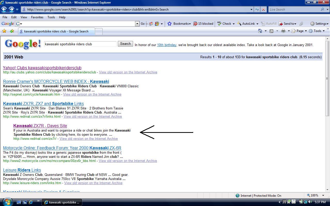Image resolution: width=330 pixels, height=206 pixels.
Task: Open the 10th birthday link
Action: tap(167, 45)
